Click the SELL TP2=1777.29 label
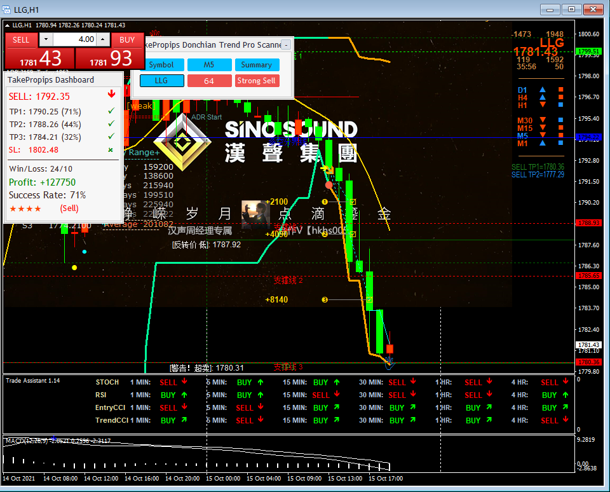Image resolution: width=610 pixels, height=492 pixels. coord(538,174)
